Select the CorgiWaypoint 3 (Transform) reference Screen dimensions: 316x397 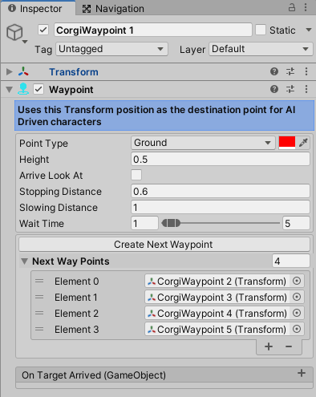point(217,298)
